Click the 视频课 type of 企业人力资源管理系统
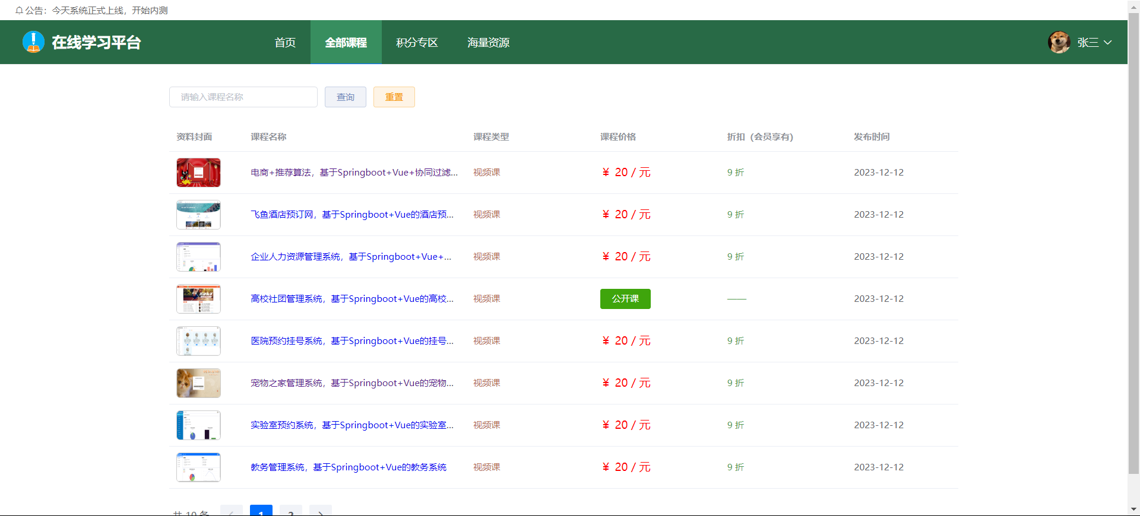Screen dimensions: 1140x516 click(x=487, y=257)
